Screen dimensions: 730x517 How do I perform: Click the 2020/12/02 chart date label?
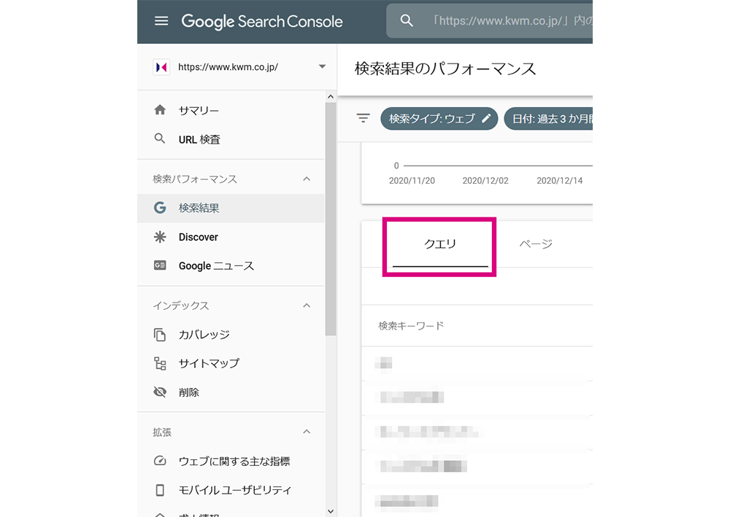click(x=485, y=180)
